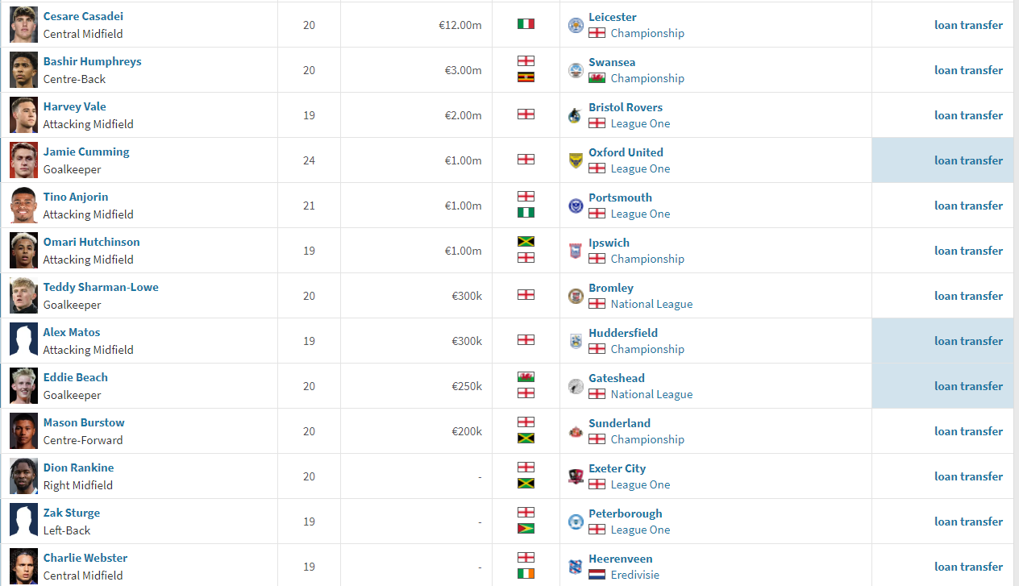Open Jamie Cumming player profile link
Screen dimensions: 1019x586
86,152
